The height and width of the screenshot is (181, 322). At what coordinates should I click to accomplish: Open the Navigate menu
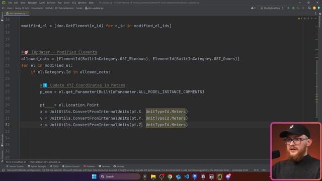pos(32,3)
